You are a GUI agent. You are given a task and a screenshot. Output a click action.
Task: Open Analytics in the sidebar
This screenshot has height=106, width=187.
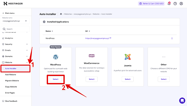(9, 38)
